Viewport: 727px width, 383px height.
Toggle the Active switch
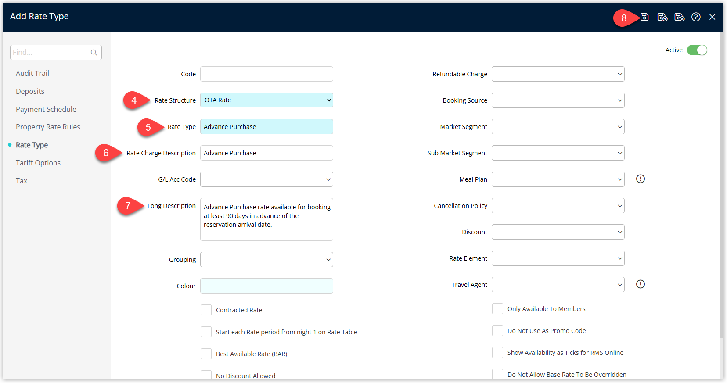(x=697, y=50)
